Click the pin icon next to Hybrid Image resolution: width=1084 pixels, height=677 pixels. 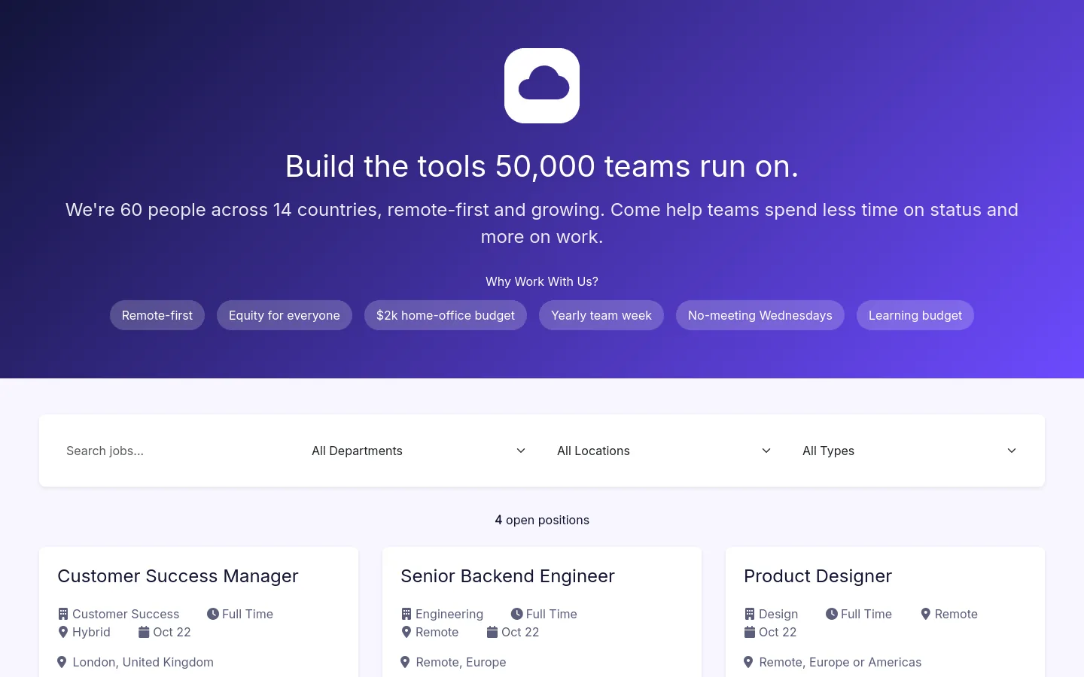click(63, 632)
